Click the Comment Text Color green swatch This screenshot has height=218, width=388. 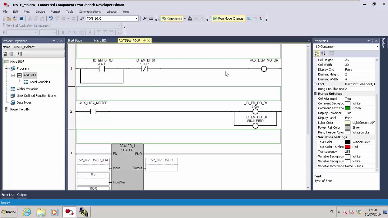(348, 108)
